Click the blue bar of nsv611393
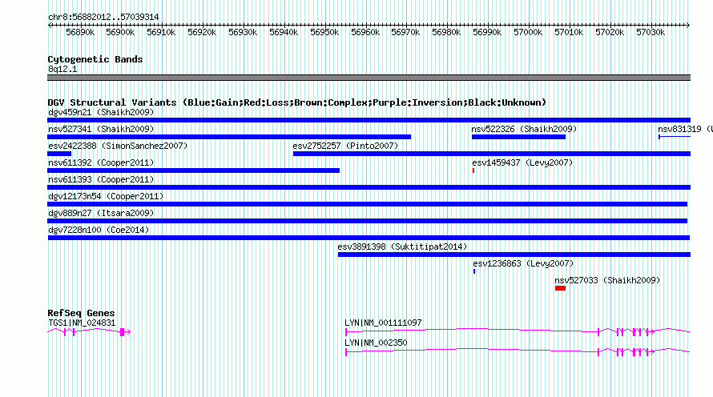The width and height of the screenshot is (713, 397). (x=369, y=187)
